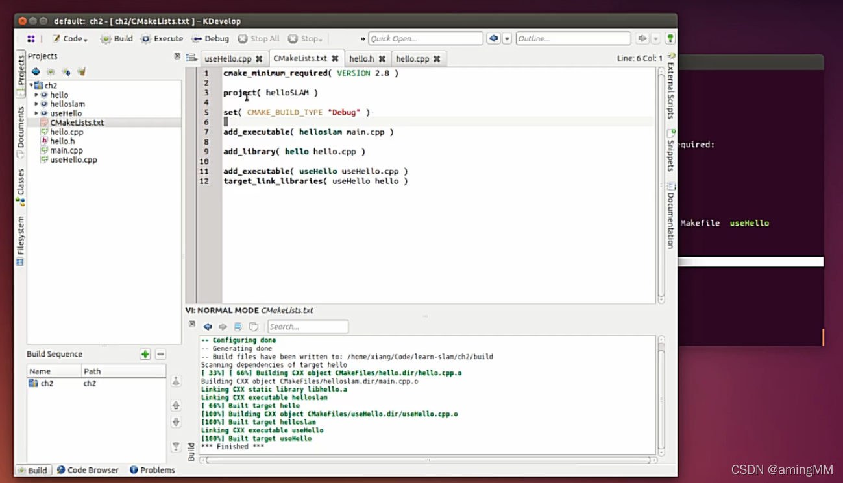Click the first blue icon in Projects toolbar
The width and height of the screenshot is (843, 483).
[x=36, y=72]
